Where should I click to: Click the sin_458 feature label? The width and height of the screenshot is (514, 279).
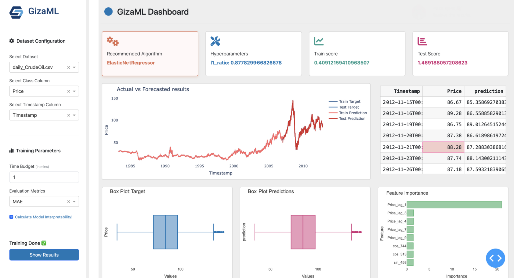(400, 262)
